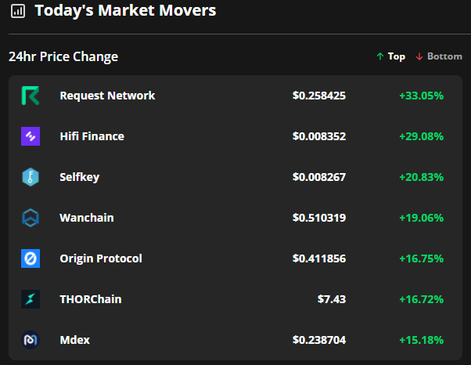Go to Origin Protocol details
This screenshot has height=365, width=471.
click(100, 258)
